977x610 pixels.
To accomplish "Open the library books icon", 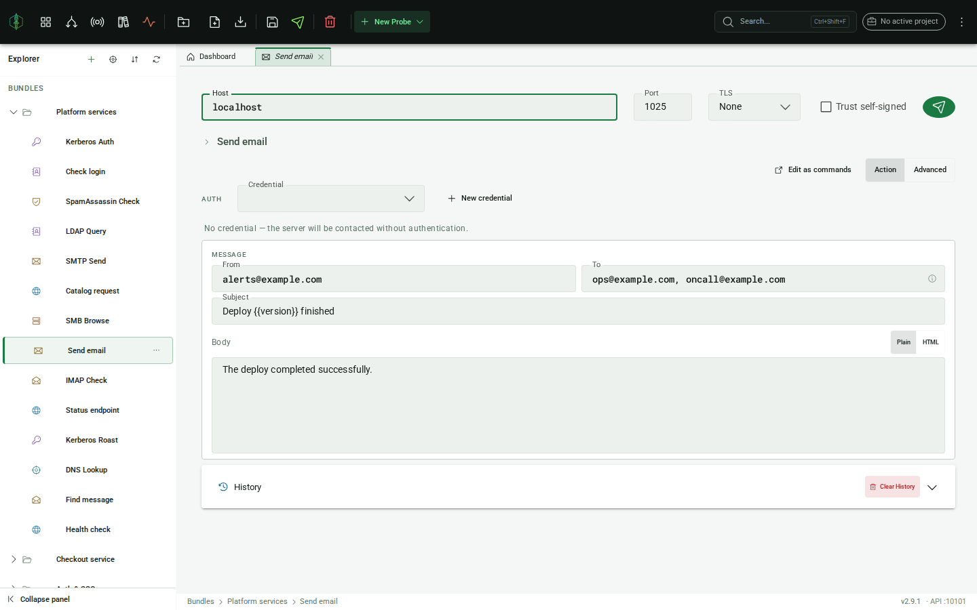I will click(123, 22).
